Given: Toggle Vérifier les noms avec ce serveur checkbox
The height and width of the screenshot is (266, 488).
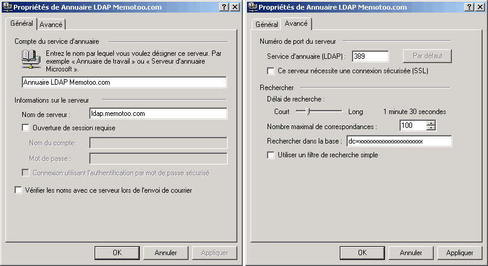Looking at the screenshot, I should click(x=18, y=190).
